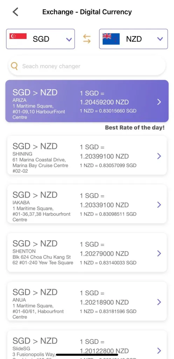The height and width of the screenshot is (359, 174).
Task: Open ANUA rate via purple chevron arrow
Action: click(159, 302)
